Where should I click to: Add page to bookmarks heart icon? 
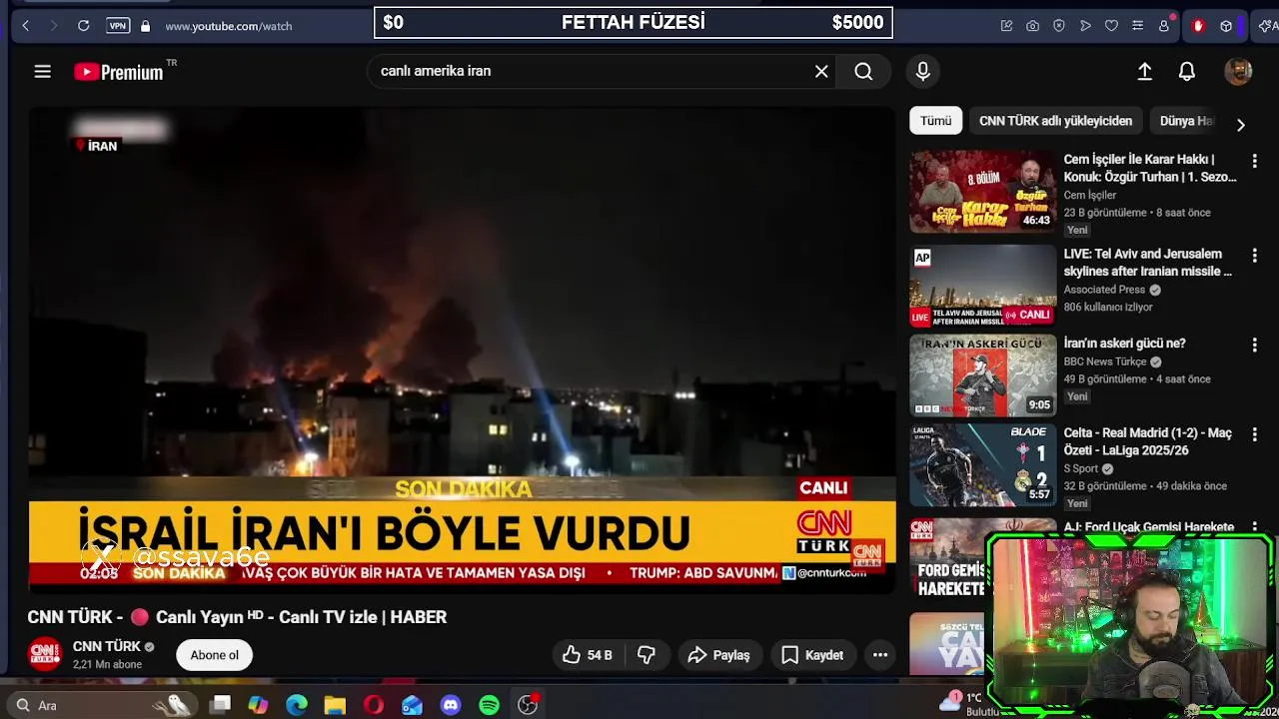1111,26
